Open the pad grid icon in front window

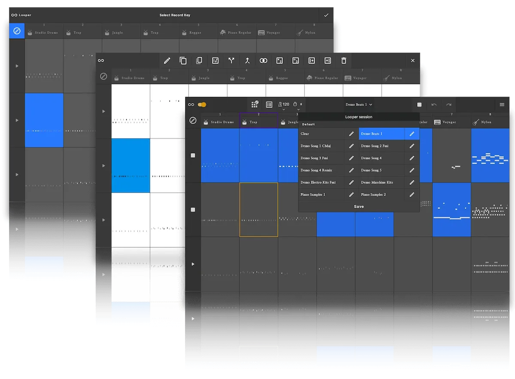coord(255,104)
